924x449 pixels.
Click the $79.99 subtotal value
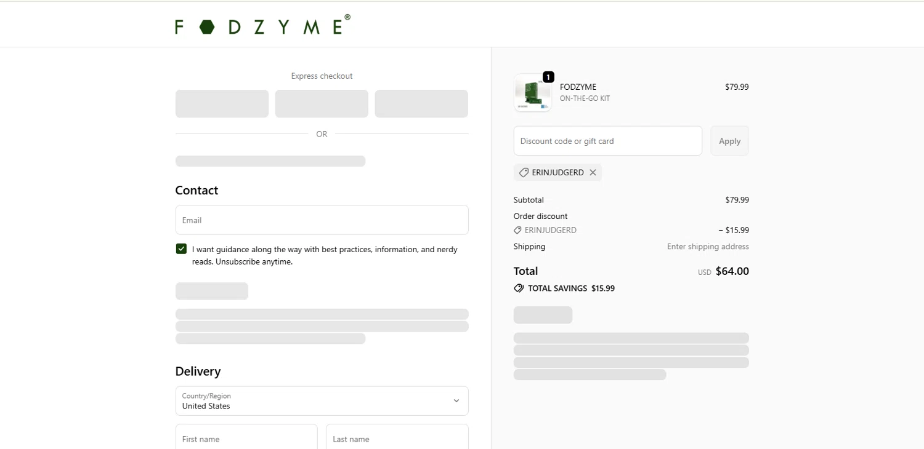737,200
